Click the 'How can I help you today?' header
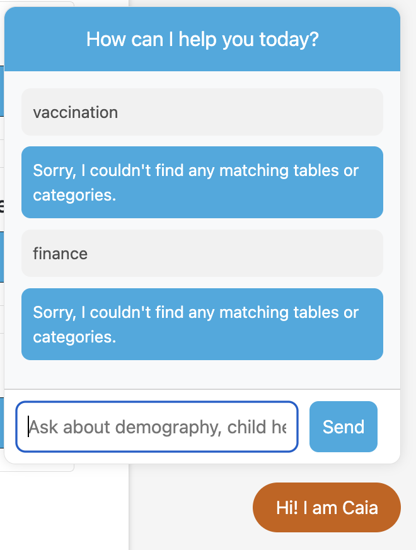This screenshot has width=416, height=550. (x=202, y=38)
